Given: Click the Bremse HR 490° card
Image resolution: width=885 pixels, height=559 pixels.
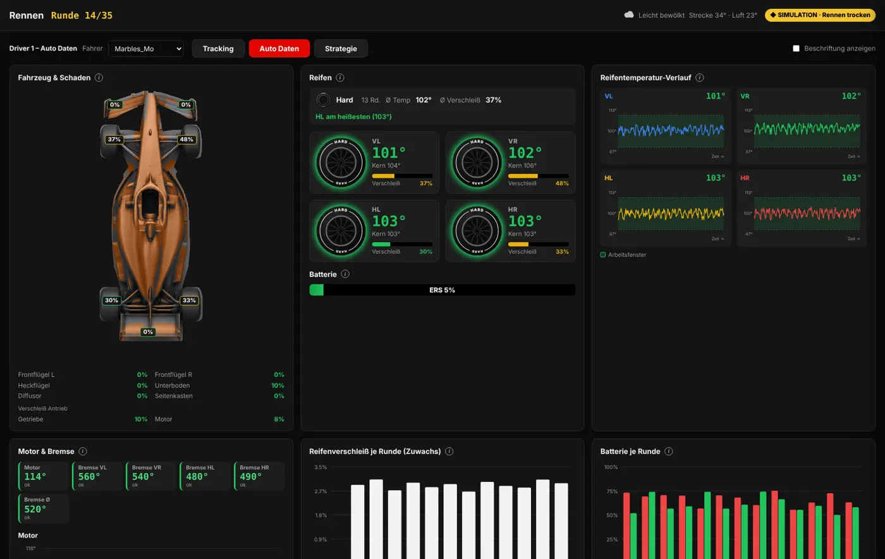Looking at the screenshot, I should pos(259,476).
